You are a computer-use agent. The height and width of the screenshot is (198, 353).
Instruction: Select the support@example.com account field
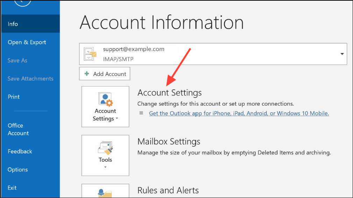coord(213,54)
